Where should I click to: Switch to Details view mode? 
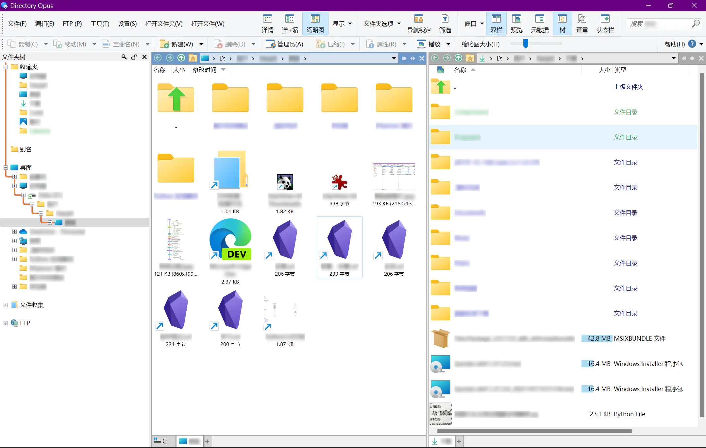click(267, 24)
